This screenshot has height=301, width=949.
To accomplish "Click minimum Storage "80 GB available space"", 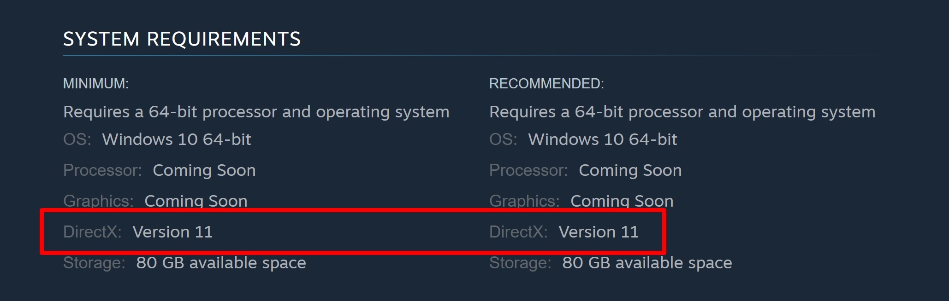I will (221, 263).
